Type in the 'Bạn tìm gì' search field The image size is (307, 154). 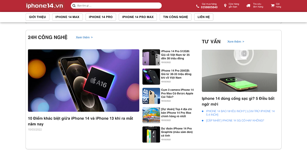(x=115, y=6)
